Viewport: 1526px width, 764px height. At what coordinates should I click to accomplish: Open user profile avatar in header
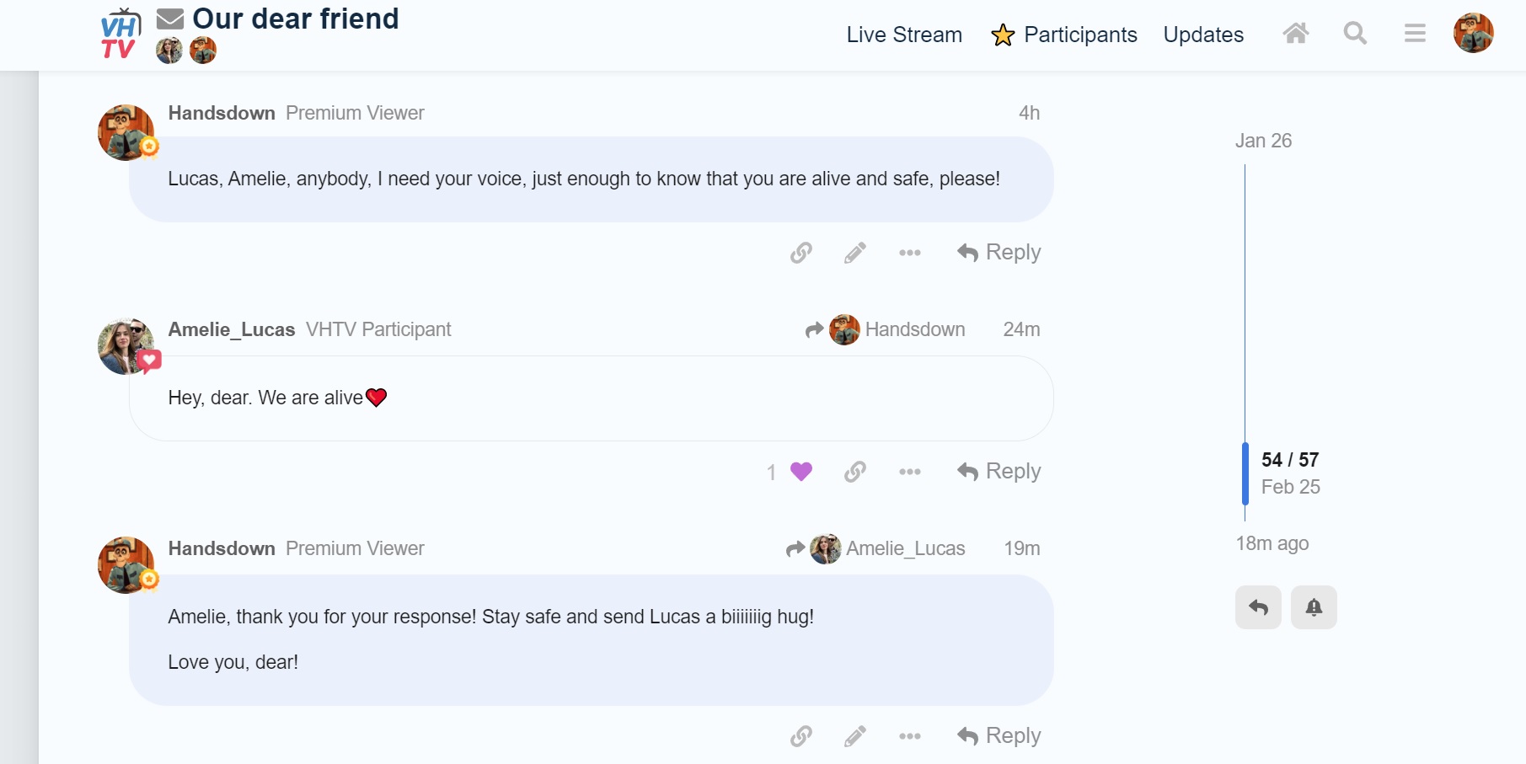[x=1473, y=34]
